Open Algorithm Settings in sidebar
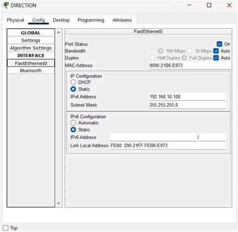The width and height of the screenshot is (238, 232). (x=31, y=48)
